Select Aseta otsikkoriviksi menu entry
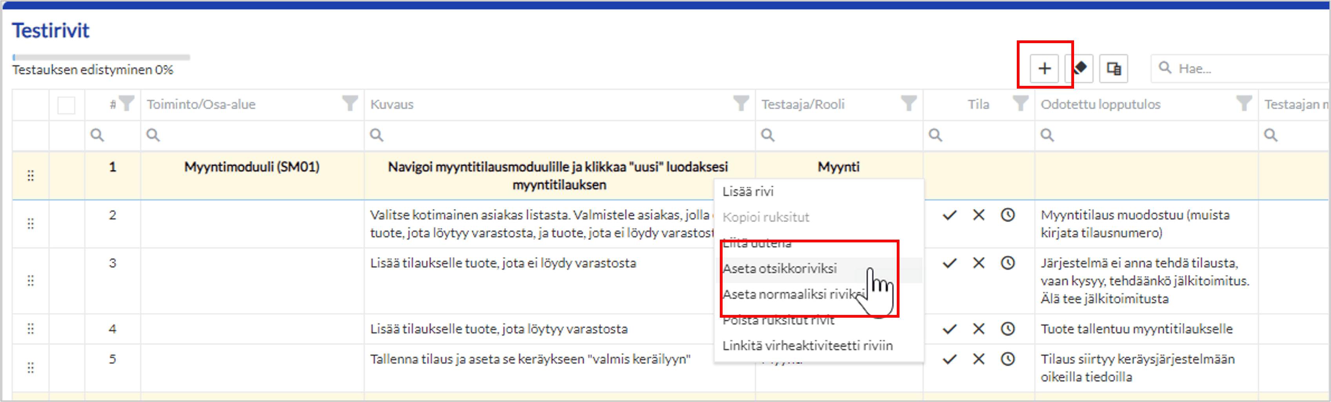 (819, 269)
